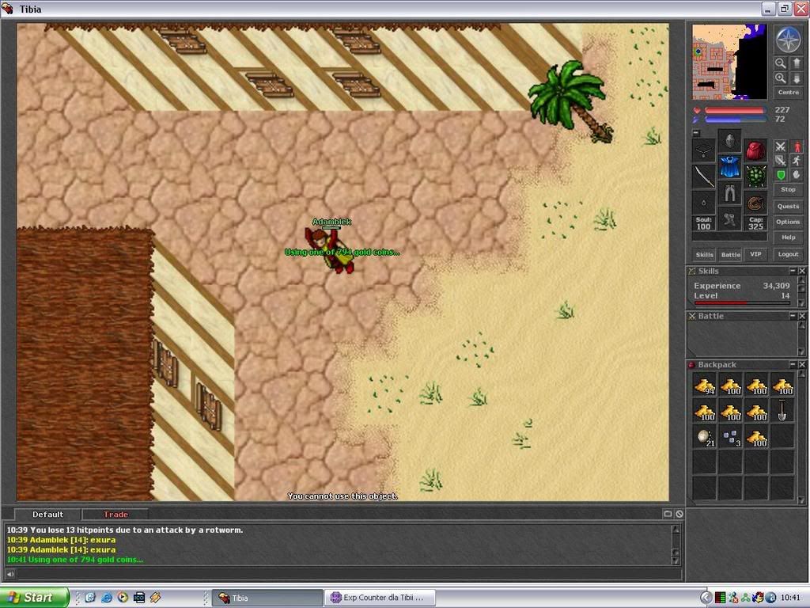Click the blue mana bar
The image size is (810, 608).
(x=735, y=120)
